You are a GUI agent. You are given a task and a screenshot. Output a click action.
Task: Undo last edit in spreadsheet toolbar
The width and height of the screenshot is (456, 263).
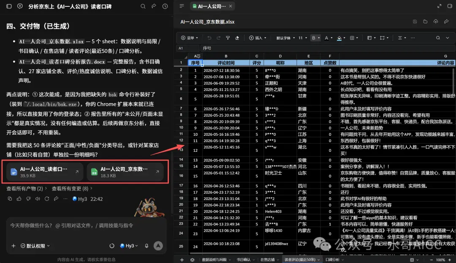209,38
